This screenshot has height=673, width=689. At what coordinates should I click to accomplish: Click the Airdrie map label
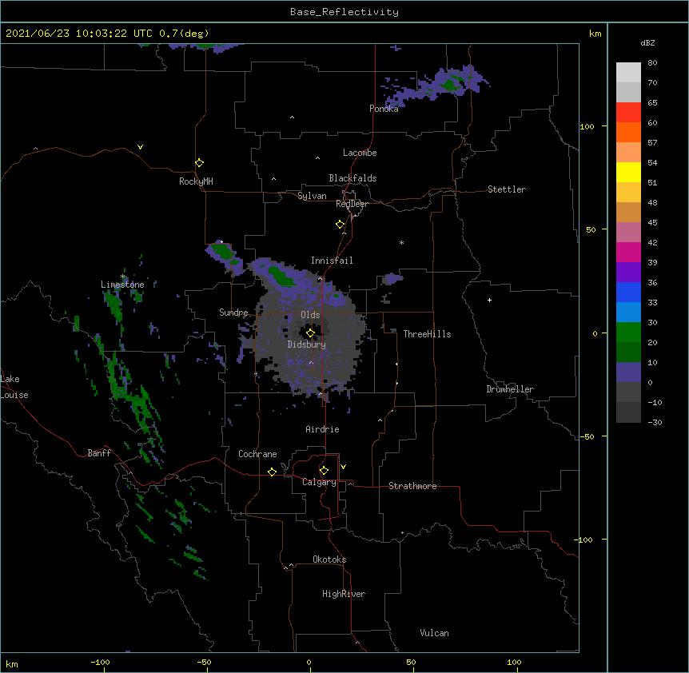tap(323, 429)
